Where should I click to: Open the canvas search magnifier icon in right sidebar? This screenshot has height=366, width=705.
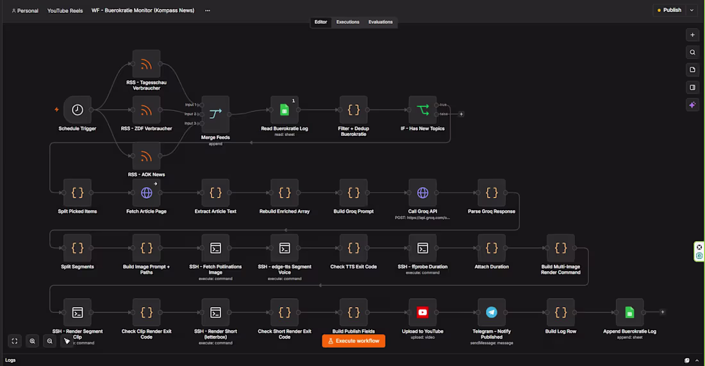692,52
